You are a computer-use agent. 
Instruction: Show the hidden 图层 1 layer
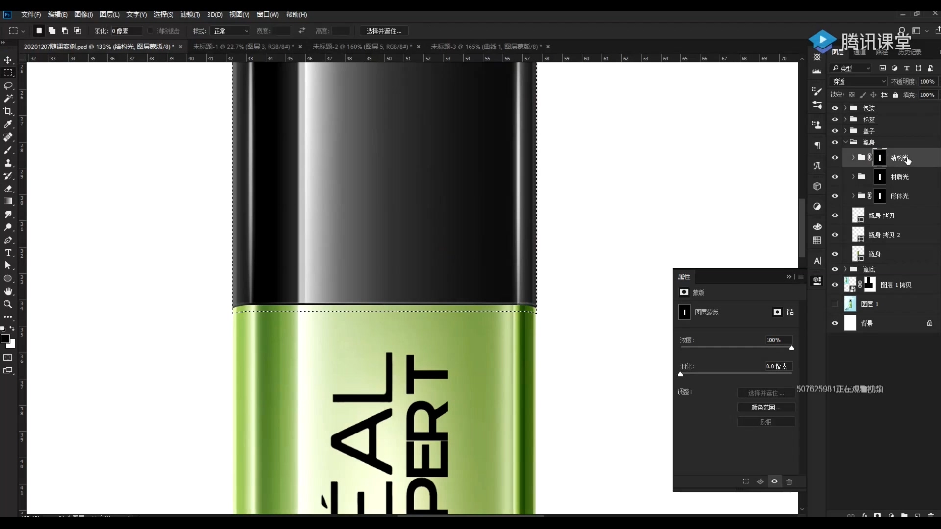tap(835, 304)
